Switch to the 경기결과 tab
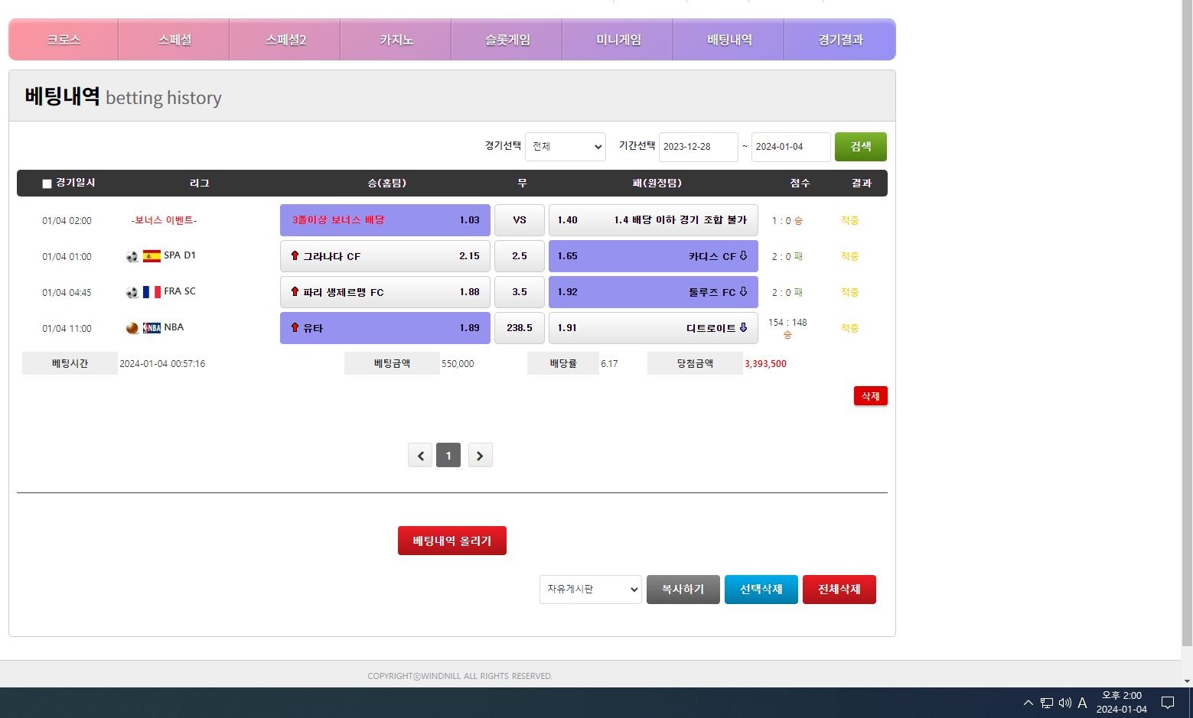Image resolution: width=1193 pixels, height=718 pixels. [839, 39]
